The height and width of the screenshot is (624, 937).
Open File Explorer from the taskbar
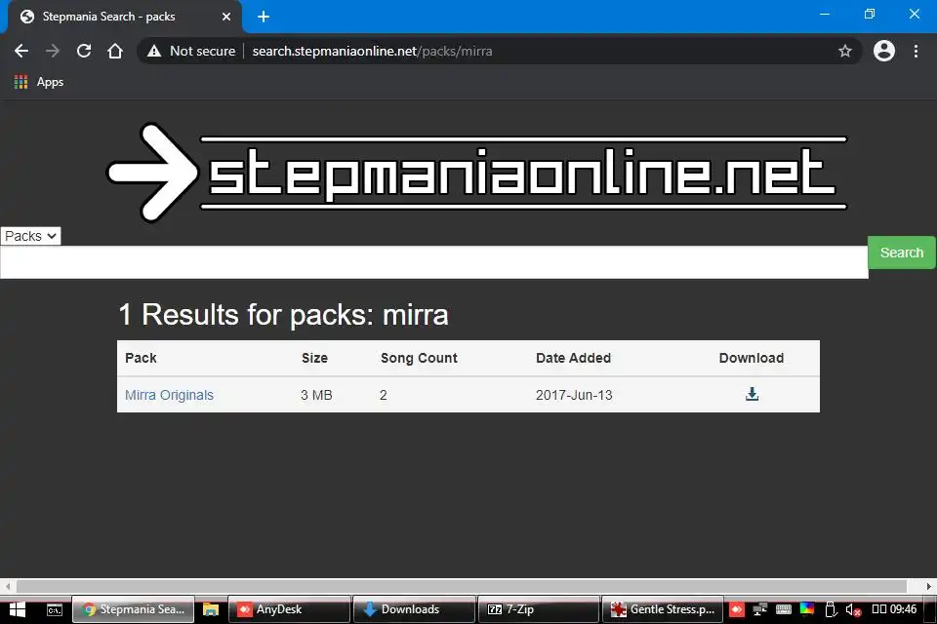[x=211, y=609]
